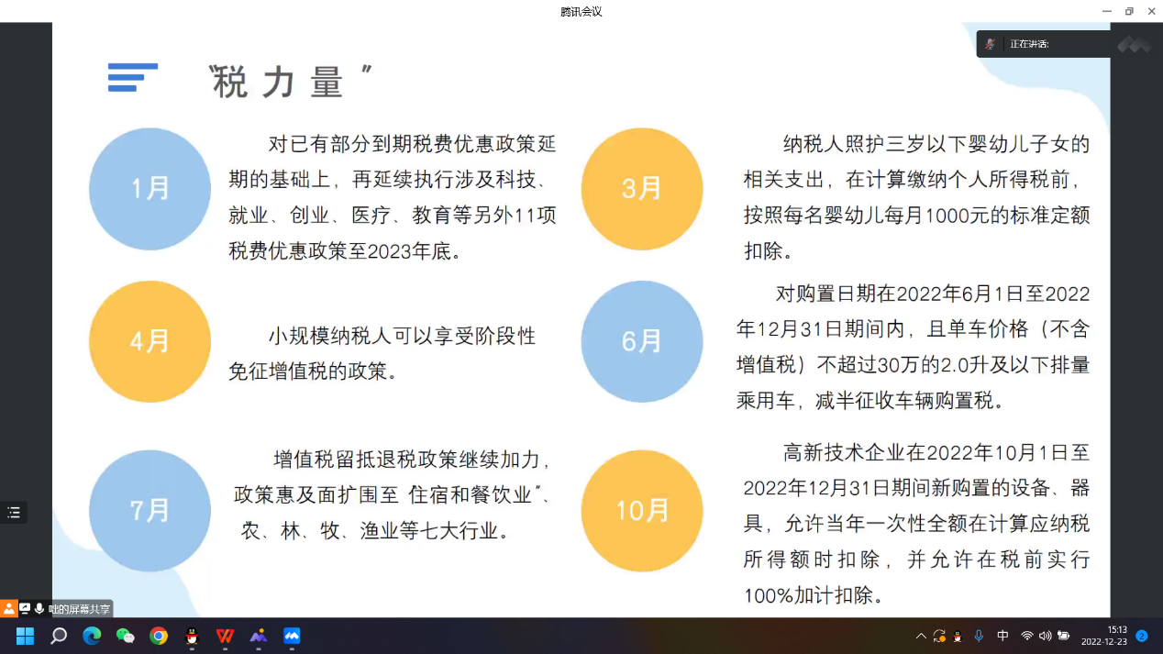Image resolution: width=1163 pixels, height=654 pixels.
Task: Open the meeting side panel list icon
Action: click(x=14, y=513)
